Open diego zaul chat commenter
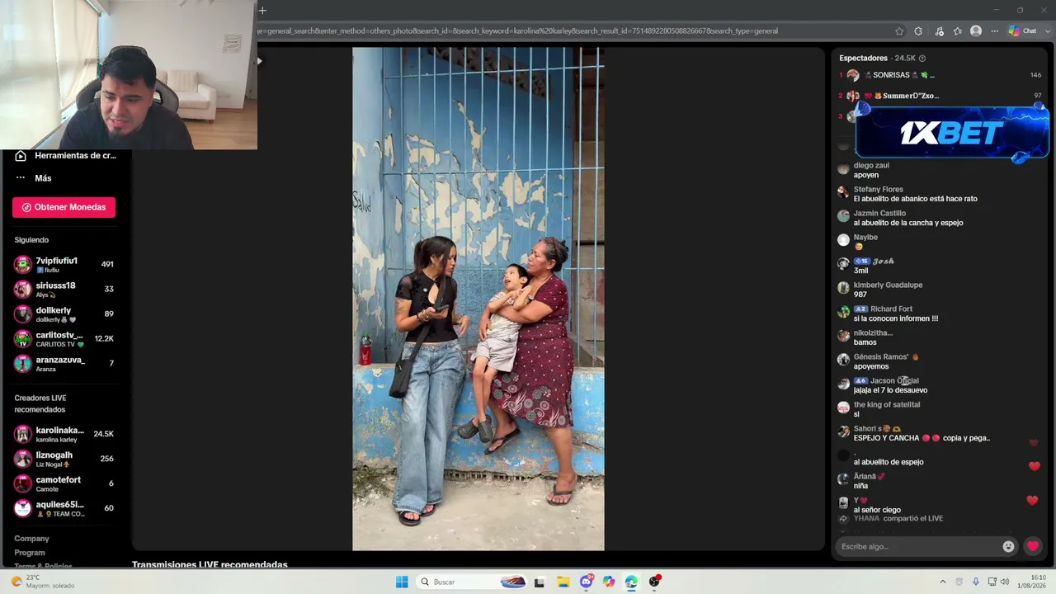Screen dimensions: 1056x594 (x=871, y=166)
